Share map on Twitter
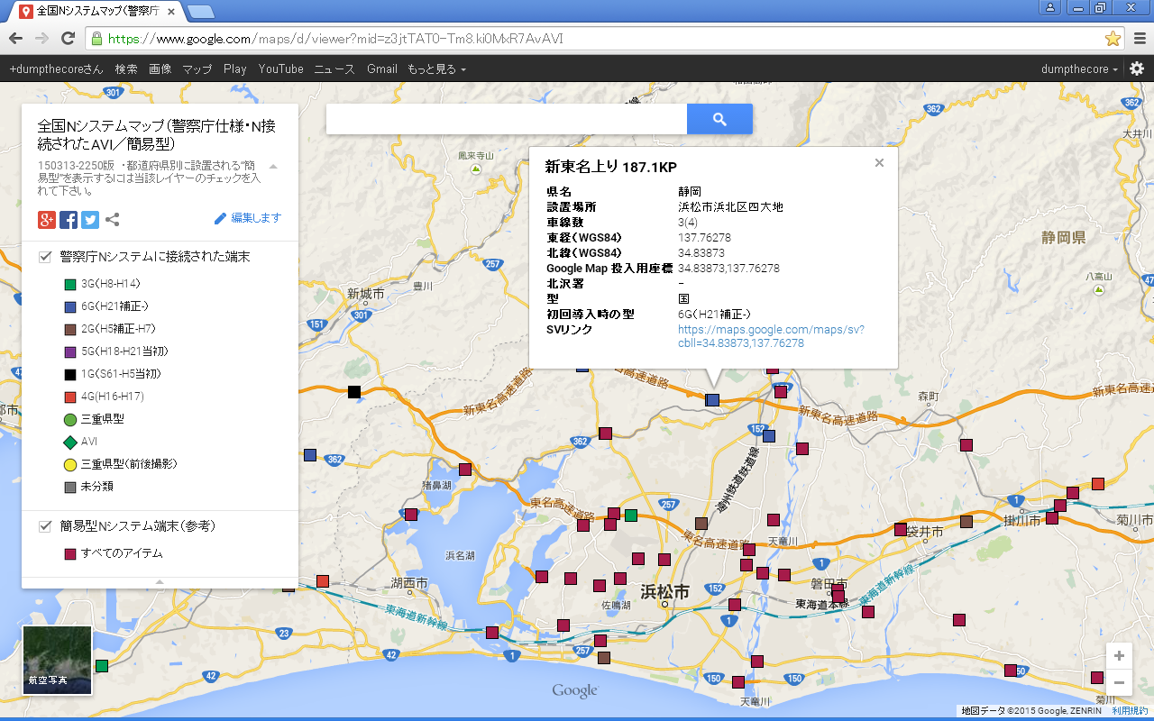1154x721 pixels. [x=90, y=219]
